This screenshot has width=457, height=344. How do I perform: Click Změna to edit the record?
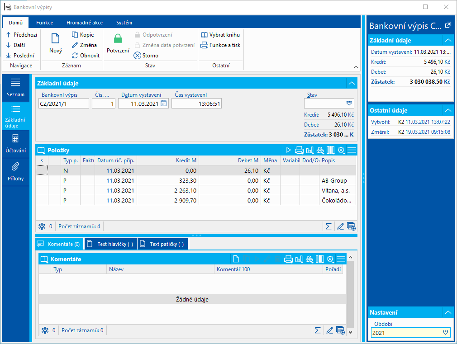pos(84,45)
